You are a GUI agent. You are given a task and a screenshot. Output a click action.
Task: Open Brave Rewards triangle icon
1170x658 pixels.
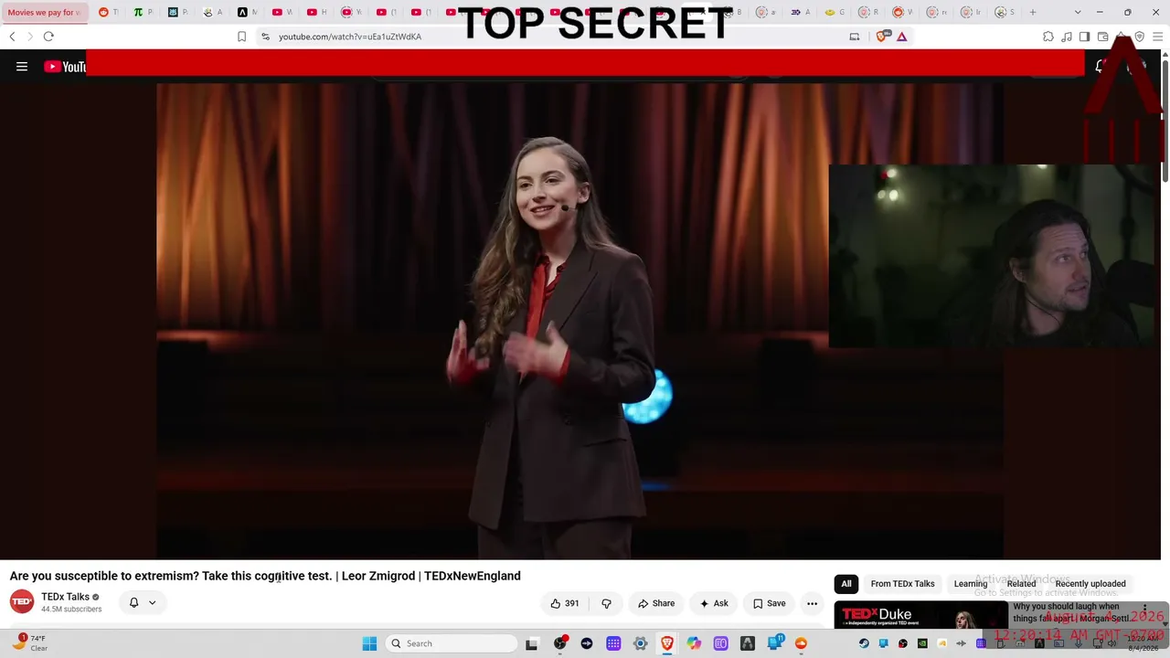coord(902,37)
